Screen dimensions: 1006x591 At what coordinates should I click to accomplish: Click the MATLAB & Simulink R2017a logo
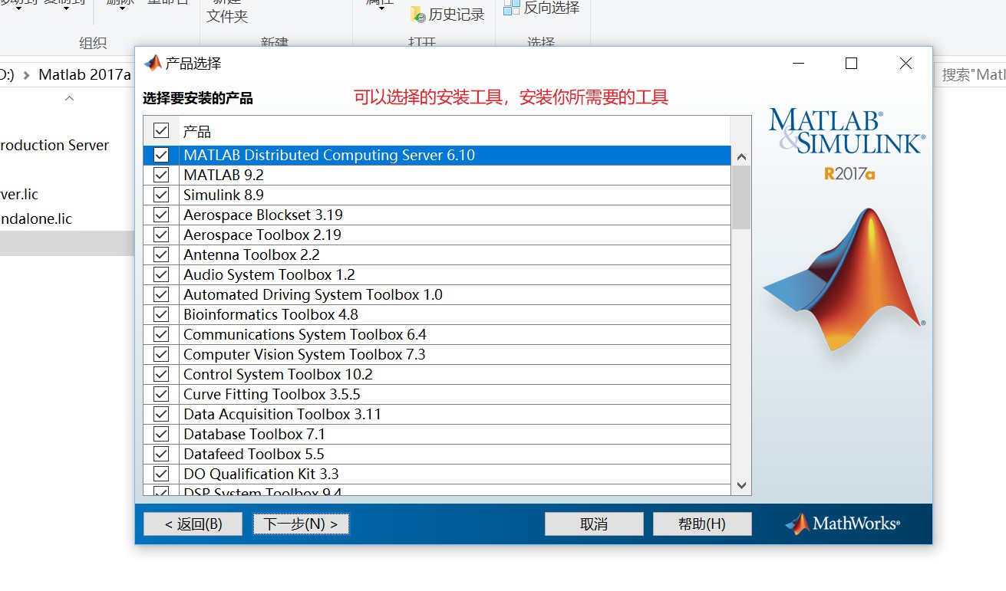pyautogui.click(x=846, y=143)
